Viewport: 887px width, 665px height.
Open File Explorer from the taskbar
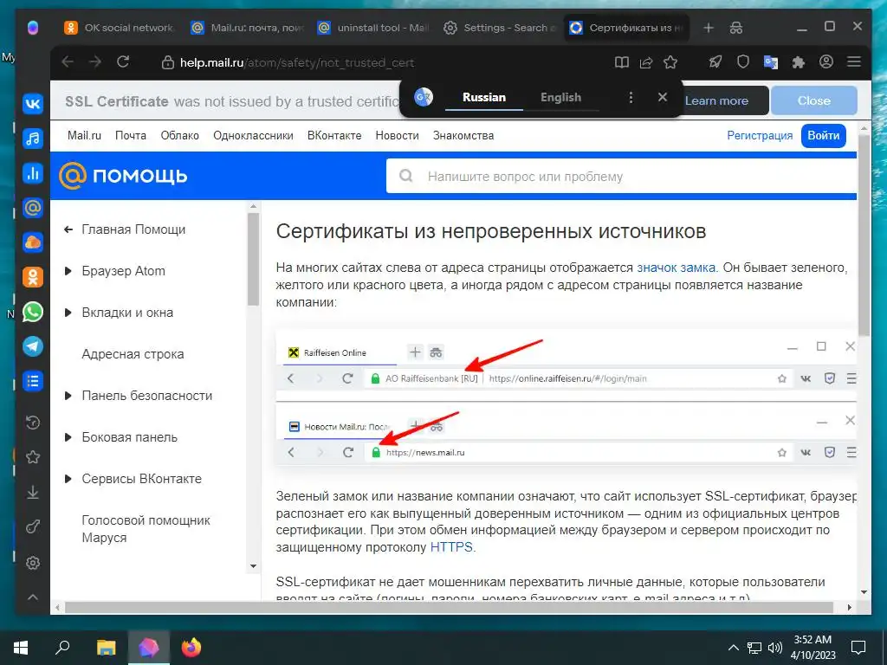tap(106, 647)
